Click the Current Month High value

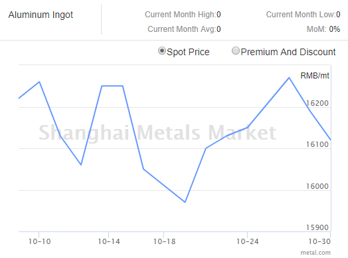(218, 15)
